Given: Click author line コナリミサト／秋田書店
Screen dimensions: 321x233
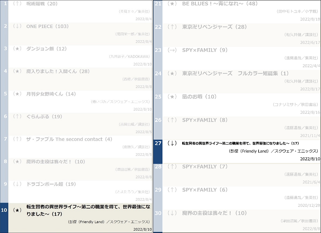Looking at the screenshot, I should [x=296, y=105].
